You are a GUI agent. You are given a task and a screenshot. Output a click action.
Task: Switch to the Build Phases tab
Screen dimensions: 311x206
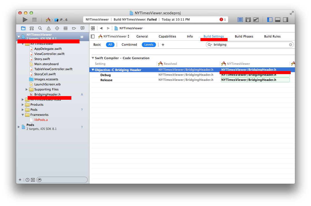pos(244,36)
